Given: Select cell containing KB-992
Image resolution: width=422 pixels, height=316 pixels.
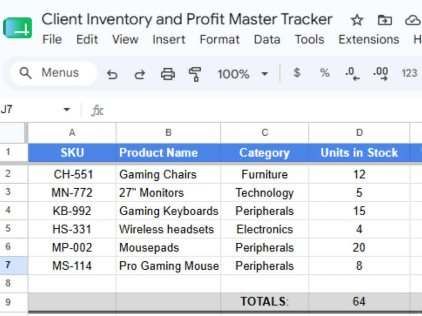Looking at the screenshot, I should pyautogui.click(x=72, y=211).
